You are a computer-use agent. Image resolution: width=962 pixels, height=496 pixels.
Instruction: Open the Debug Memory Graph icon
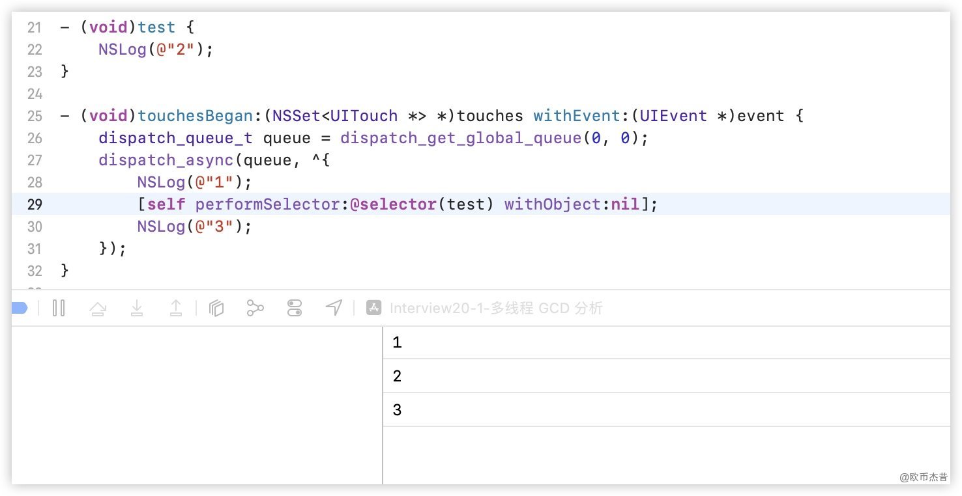[x=255, y=308]
